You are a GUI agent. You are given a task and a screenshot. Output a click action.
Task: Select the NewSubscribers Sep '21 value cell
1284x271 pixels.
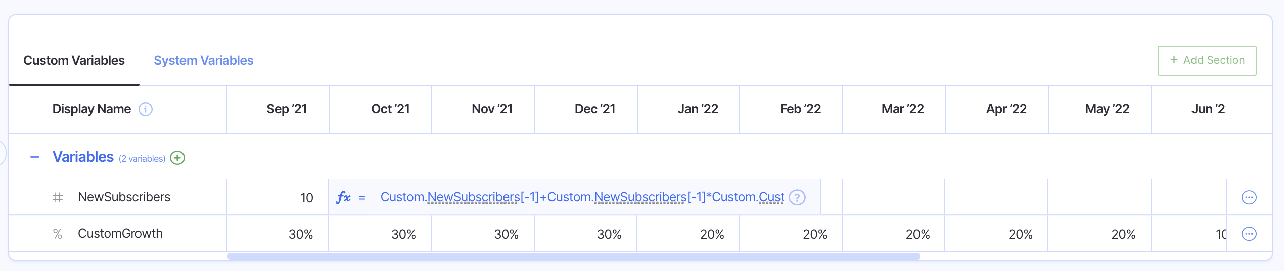tap(278, 197)
